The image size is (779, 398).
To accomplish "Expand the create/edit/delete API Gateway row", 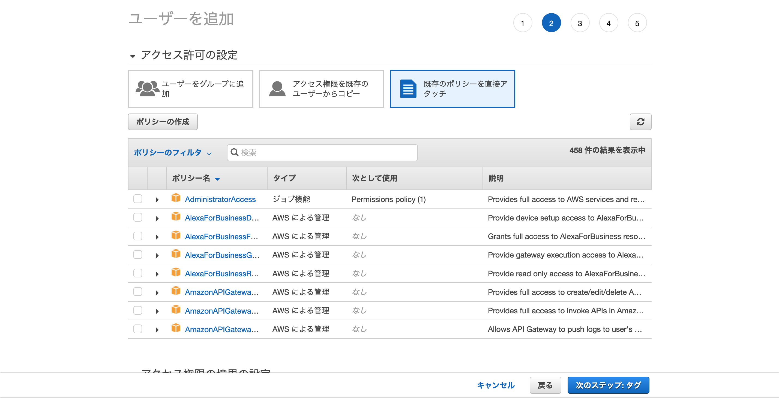I will pyautogui.click(x=157, y=292).
